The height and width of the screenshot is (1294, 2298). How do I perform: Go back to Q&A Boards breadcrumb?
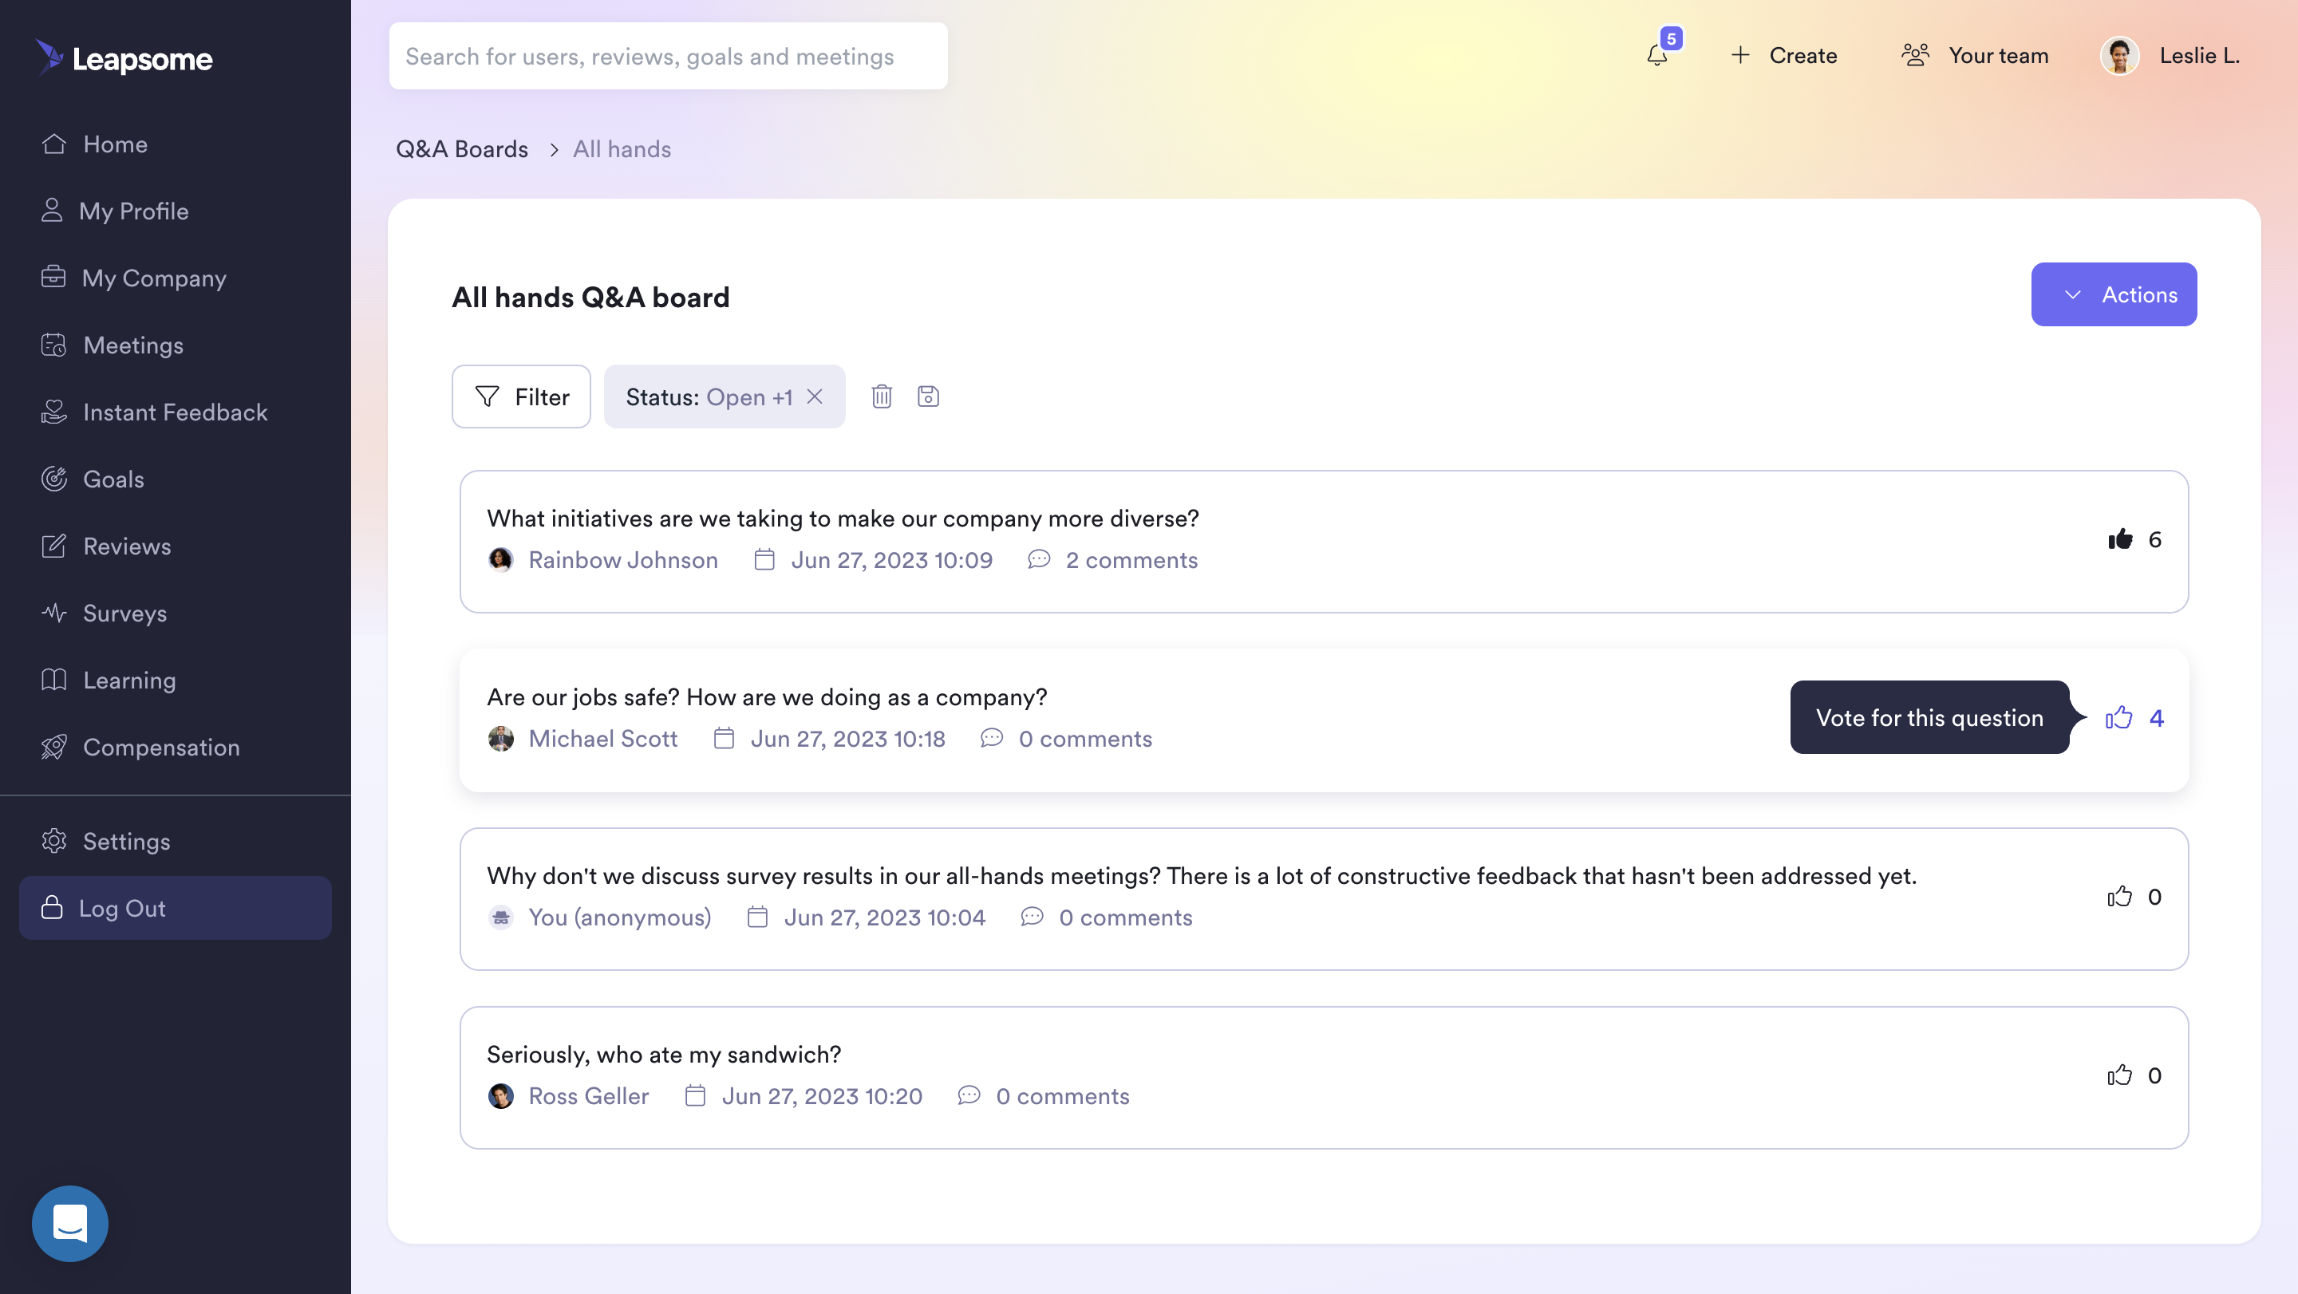[x=462, y=149]
